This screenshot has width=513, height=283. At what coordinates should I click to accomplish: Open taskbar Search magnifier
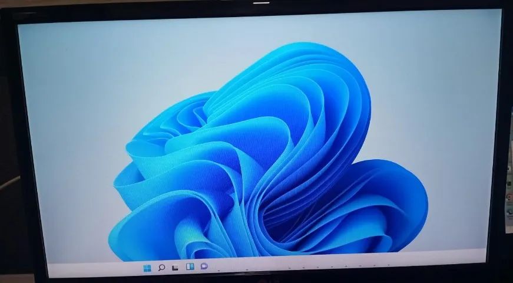click(x=161, y=268)
